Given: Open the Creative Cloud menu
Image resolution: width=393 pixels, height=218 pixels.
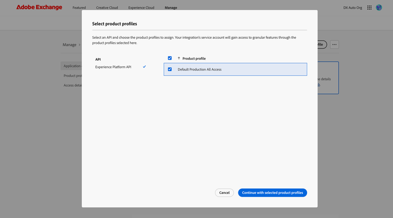Looking at the screenshot, I should pos(107,7).
